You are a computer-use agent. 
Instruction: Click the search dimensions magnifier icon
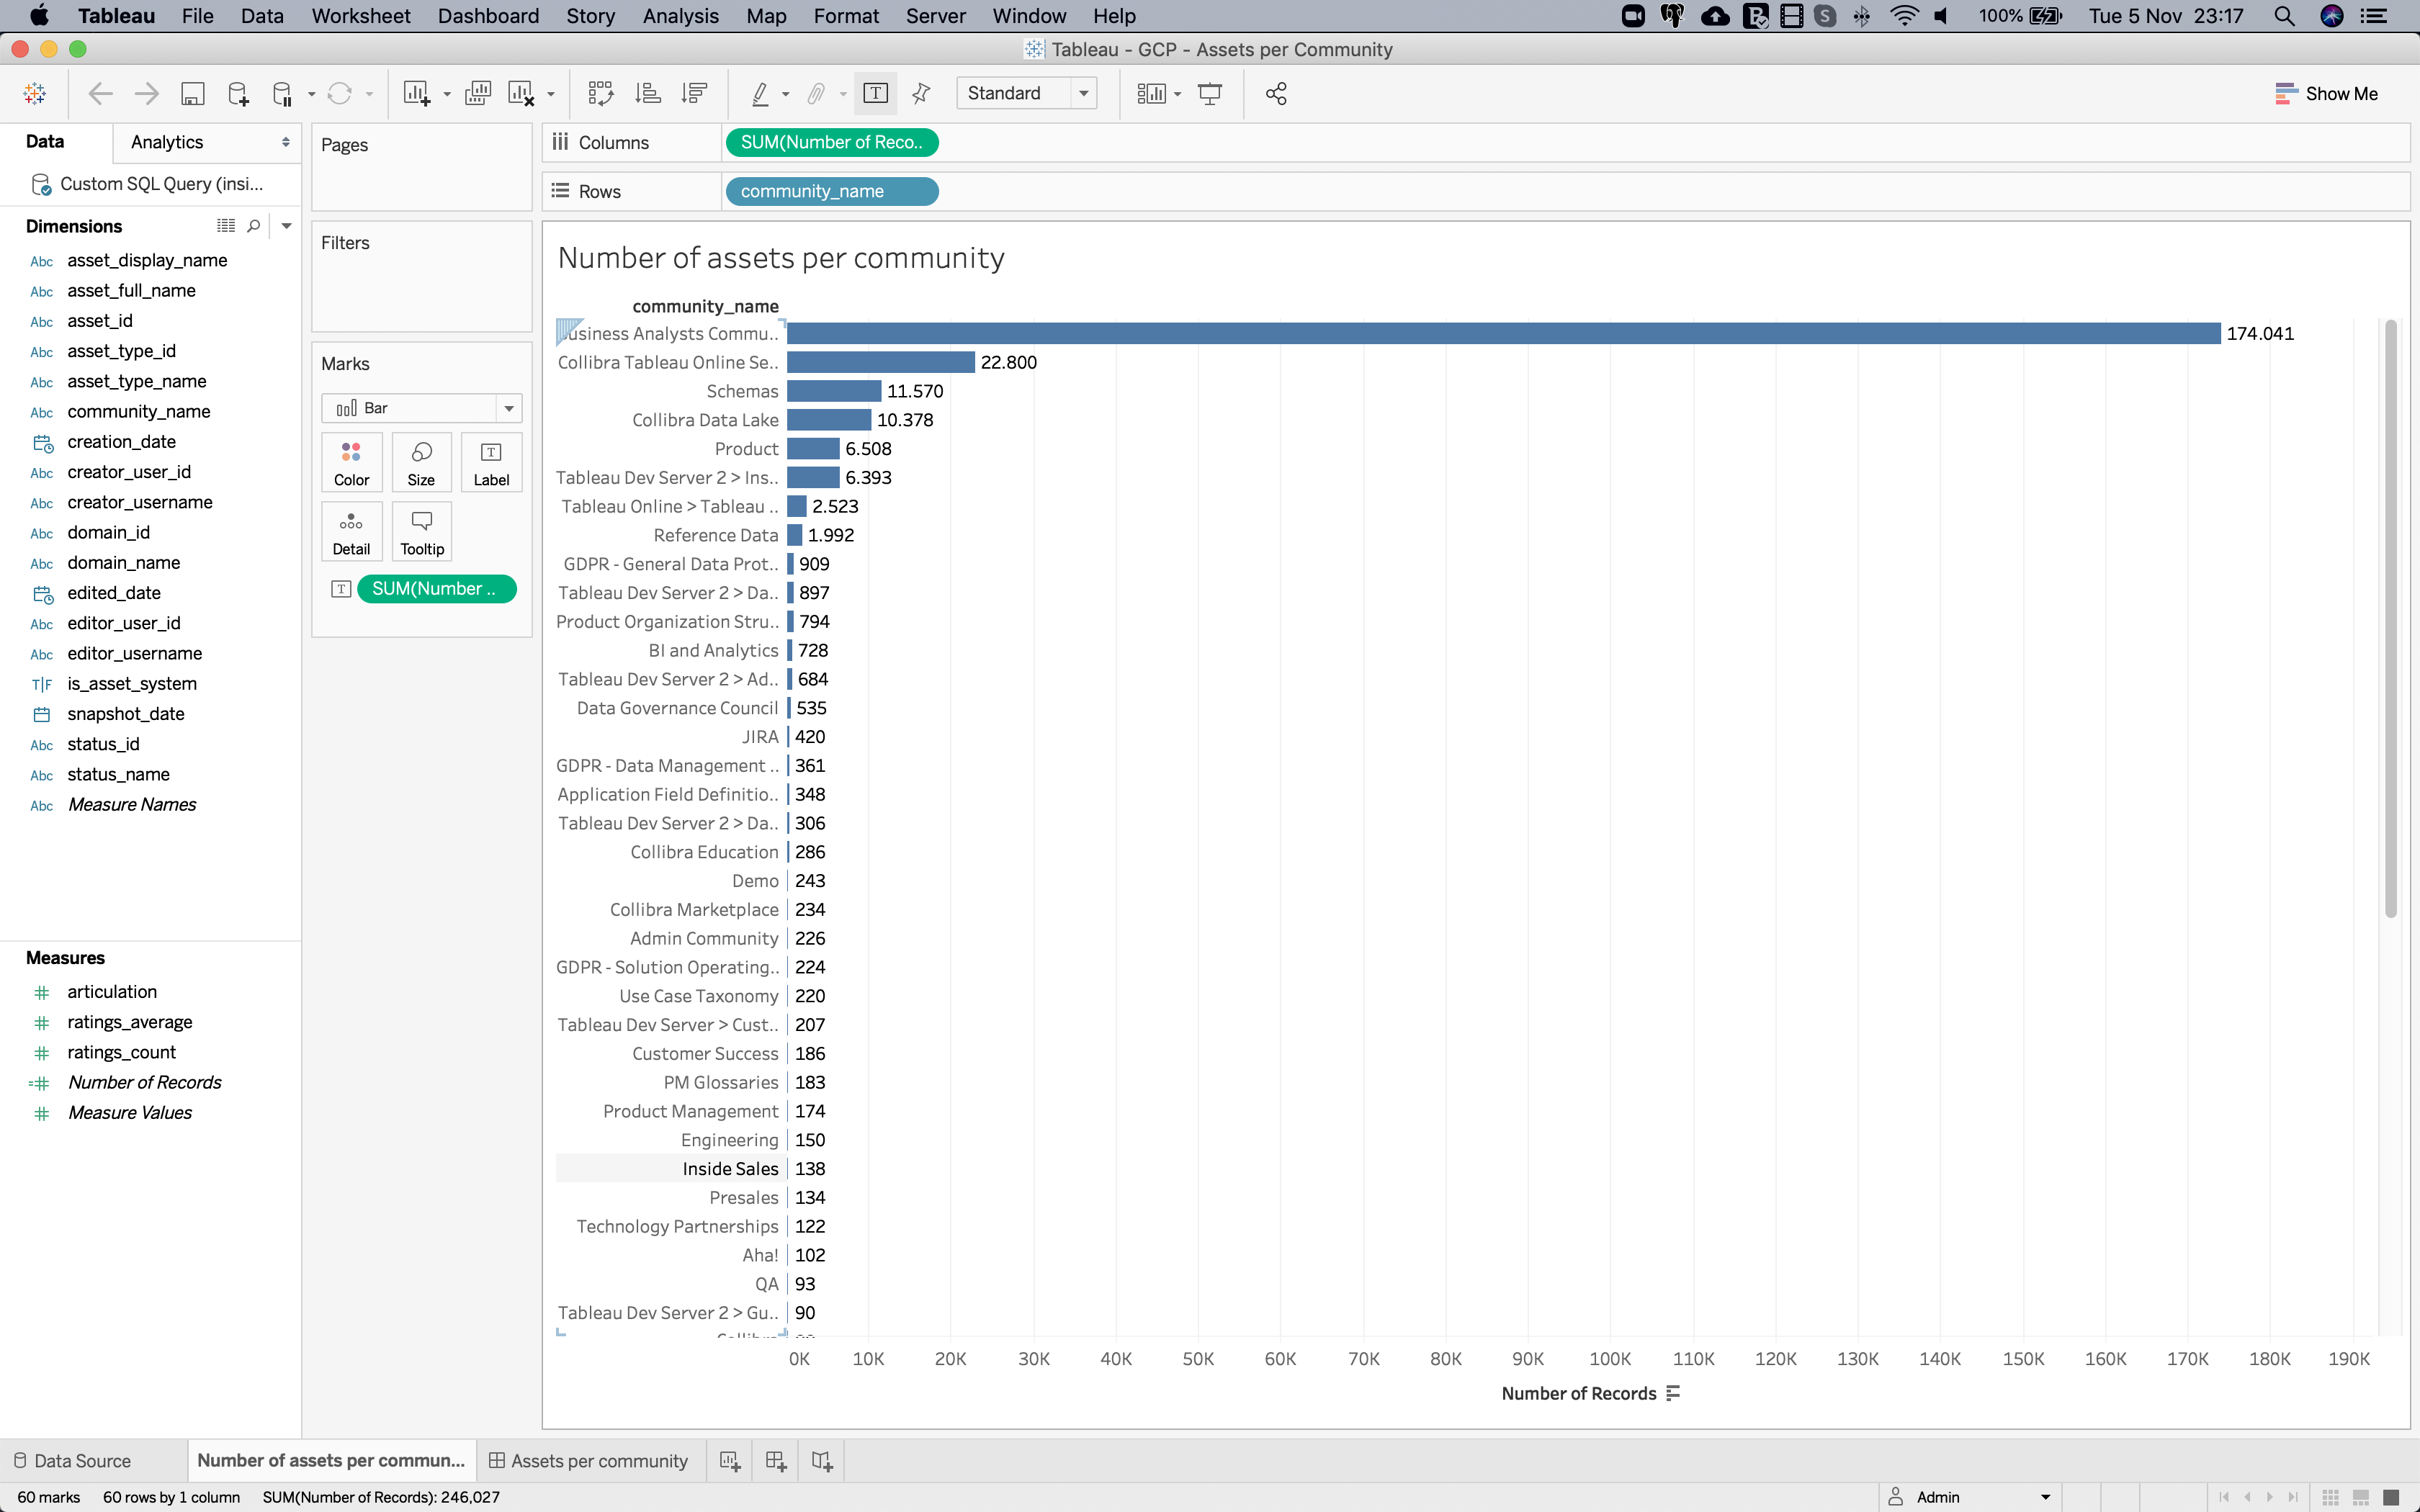(254, 226)
